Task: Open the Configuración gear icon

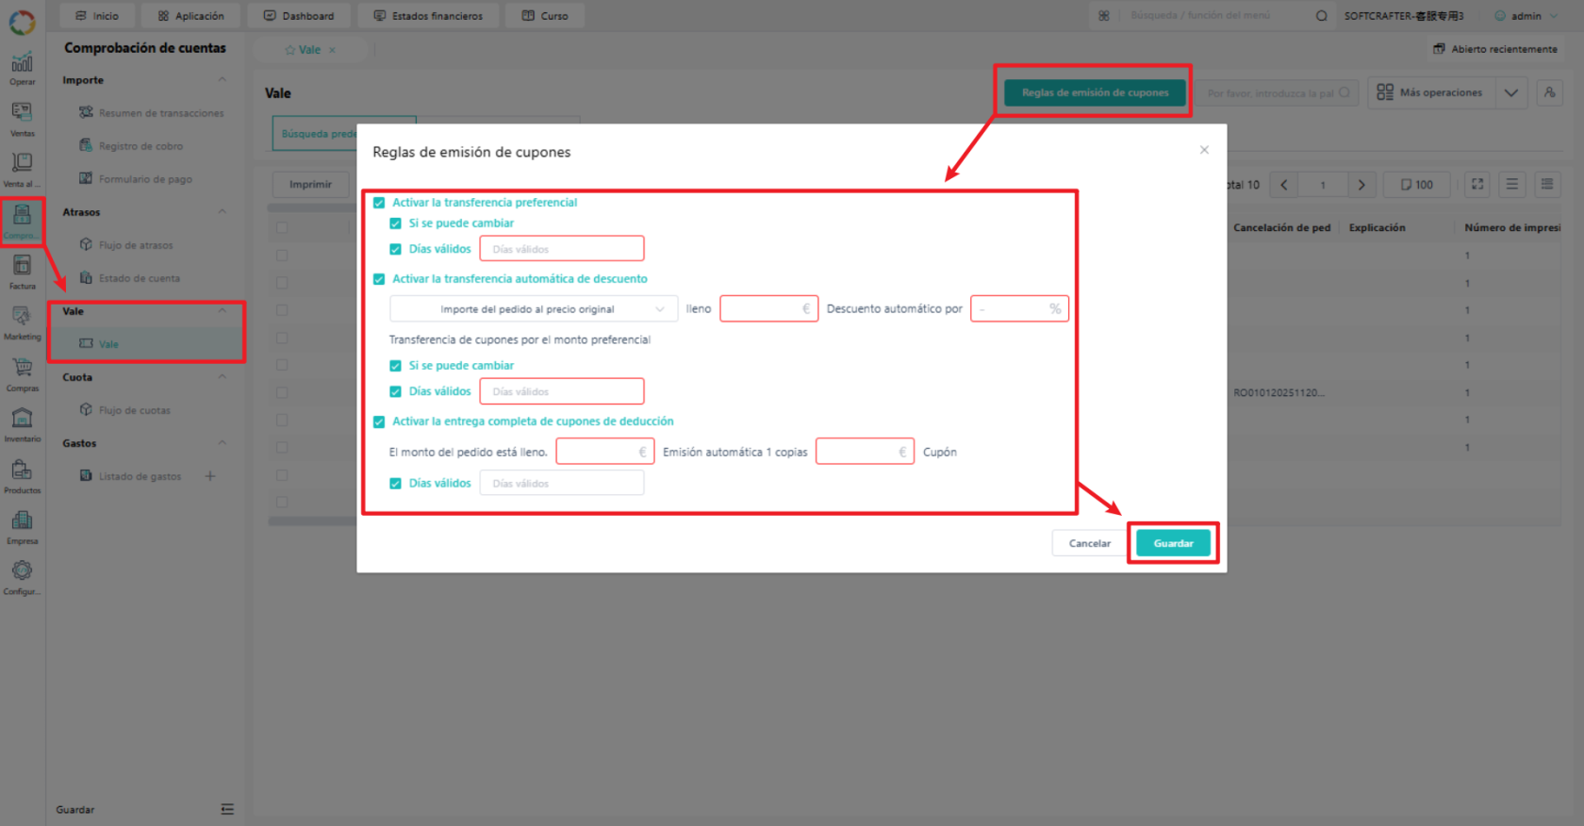Action: 22,577
